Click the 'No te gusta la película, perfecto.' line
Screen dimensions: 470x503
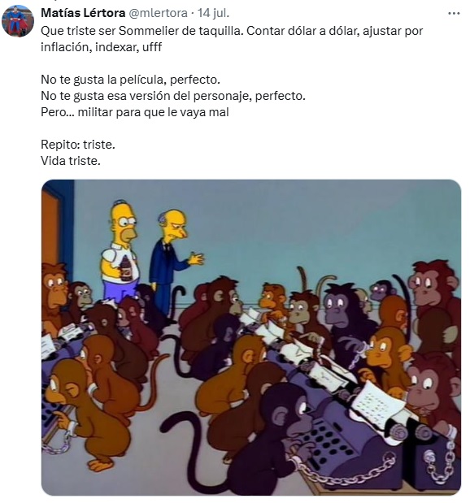pyautogui.click(x=130, y=80)
